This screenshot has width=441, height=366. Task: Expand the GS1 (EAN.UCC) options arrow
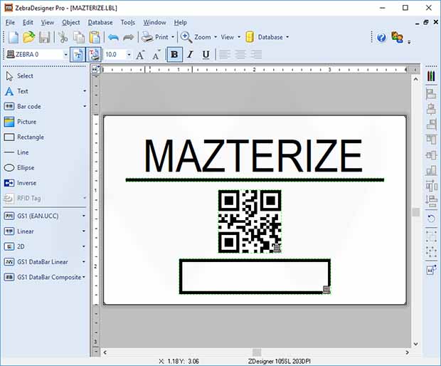(x=84, y=216)
